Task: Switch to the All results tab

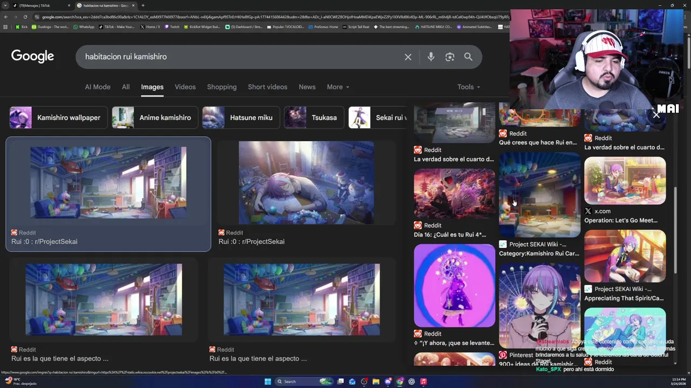Action: pyautogui.click(x=126, y=87)
